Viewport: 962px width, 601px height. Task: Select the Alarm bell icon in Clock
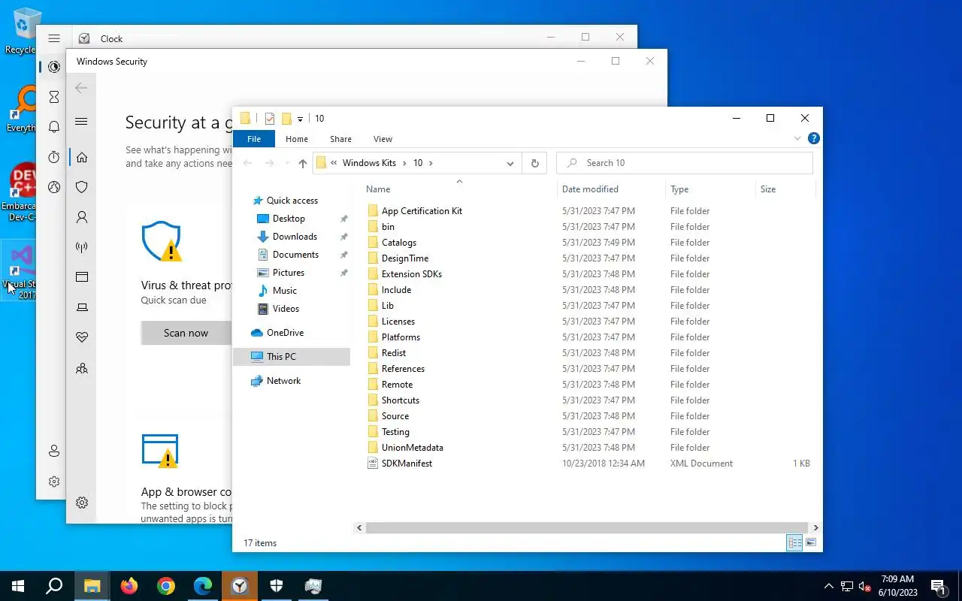54,127
